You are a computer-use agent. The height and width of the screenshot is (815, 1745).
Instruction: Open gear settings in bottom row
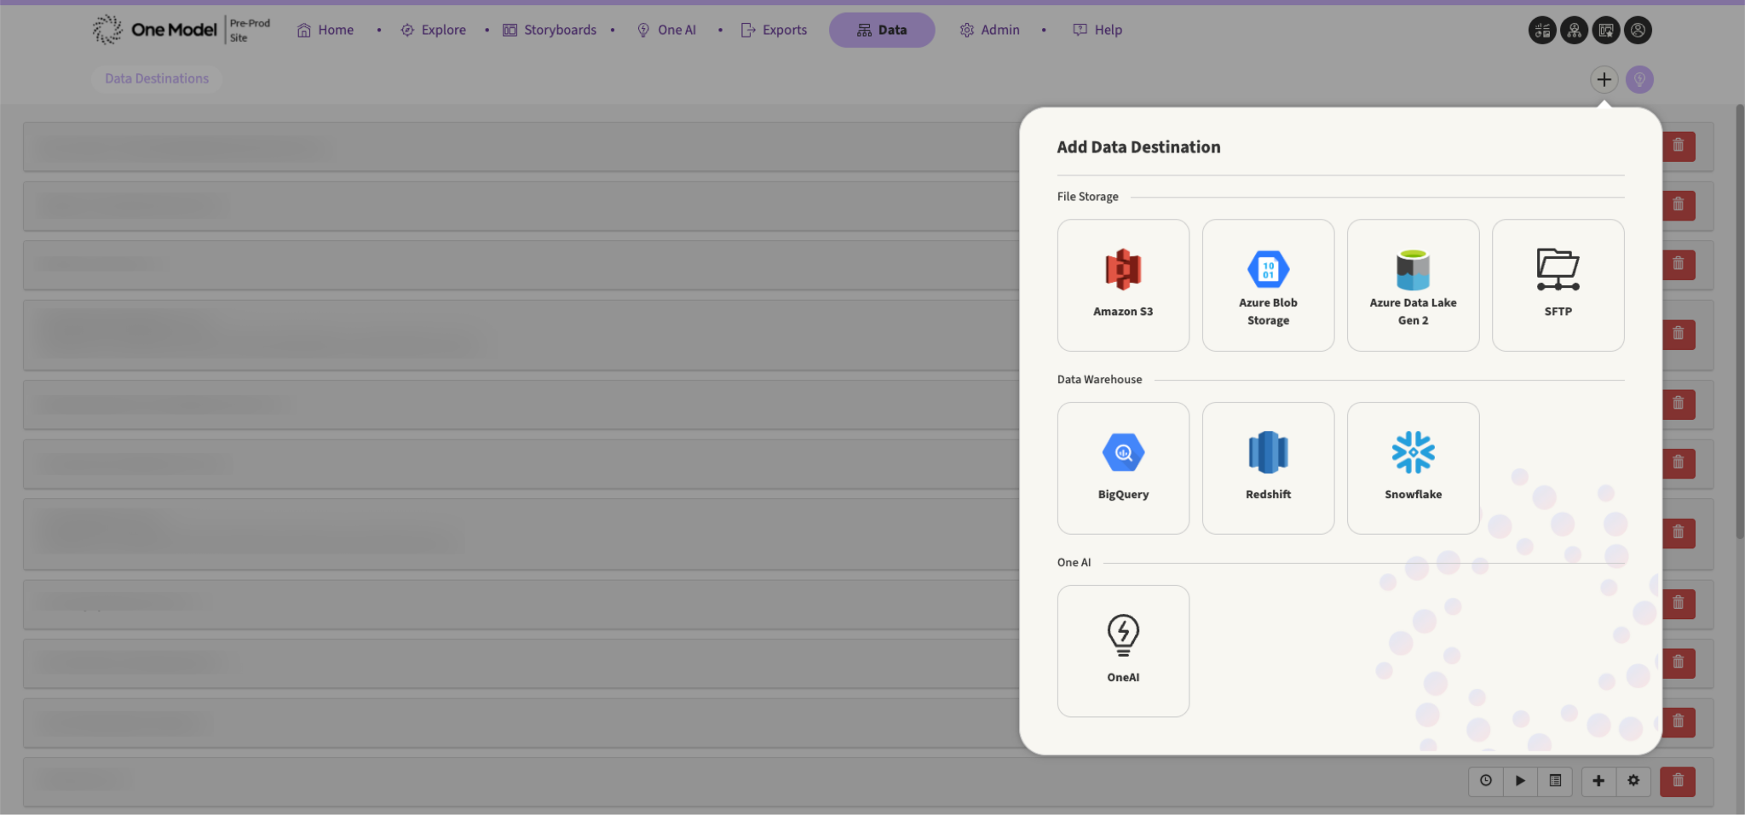click(x=1633, y=781)
